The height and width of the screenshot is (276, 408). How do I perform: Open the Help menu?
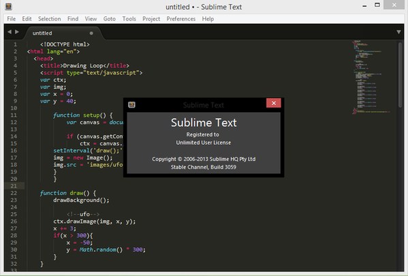(x=208, y=19)
